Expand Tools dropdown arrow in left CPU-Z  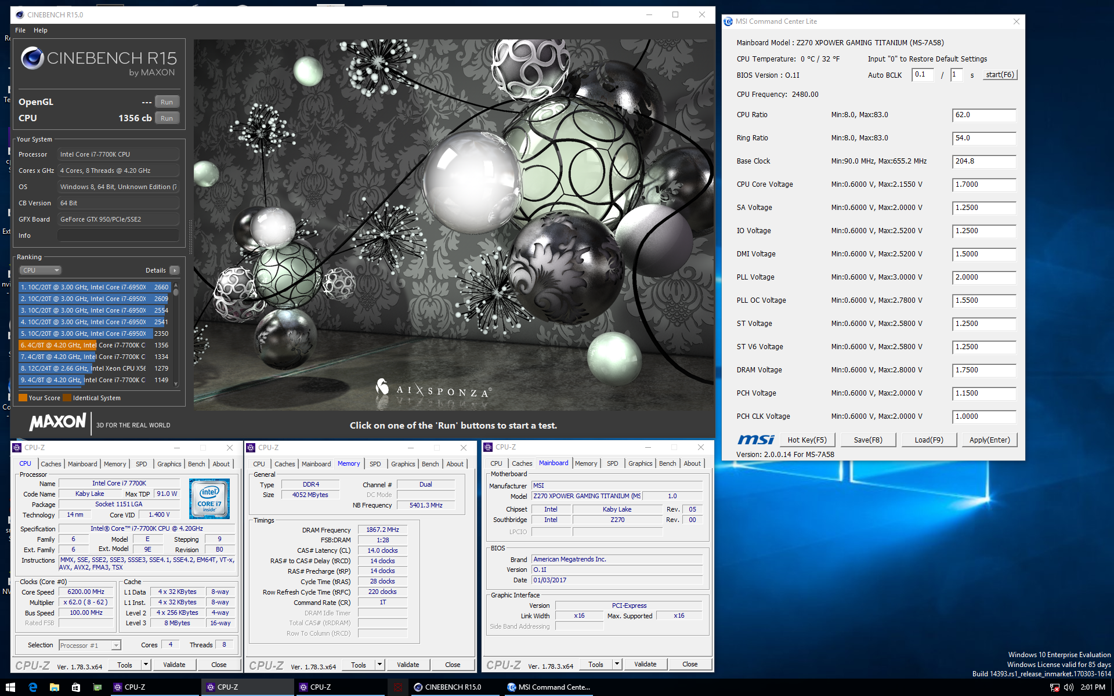click(x=146, y=665)
